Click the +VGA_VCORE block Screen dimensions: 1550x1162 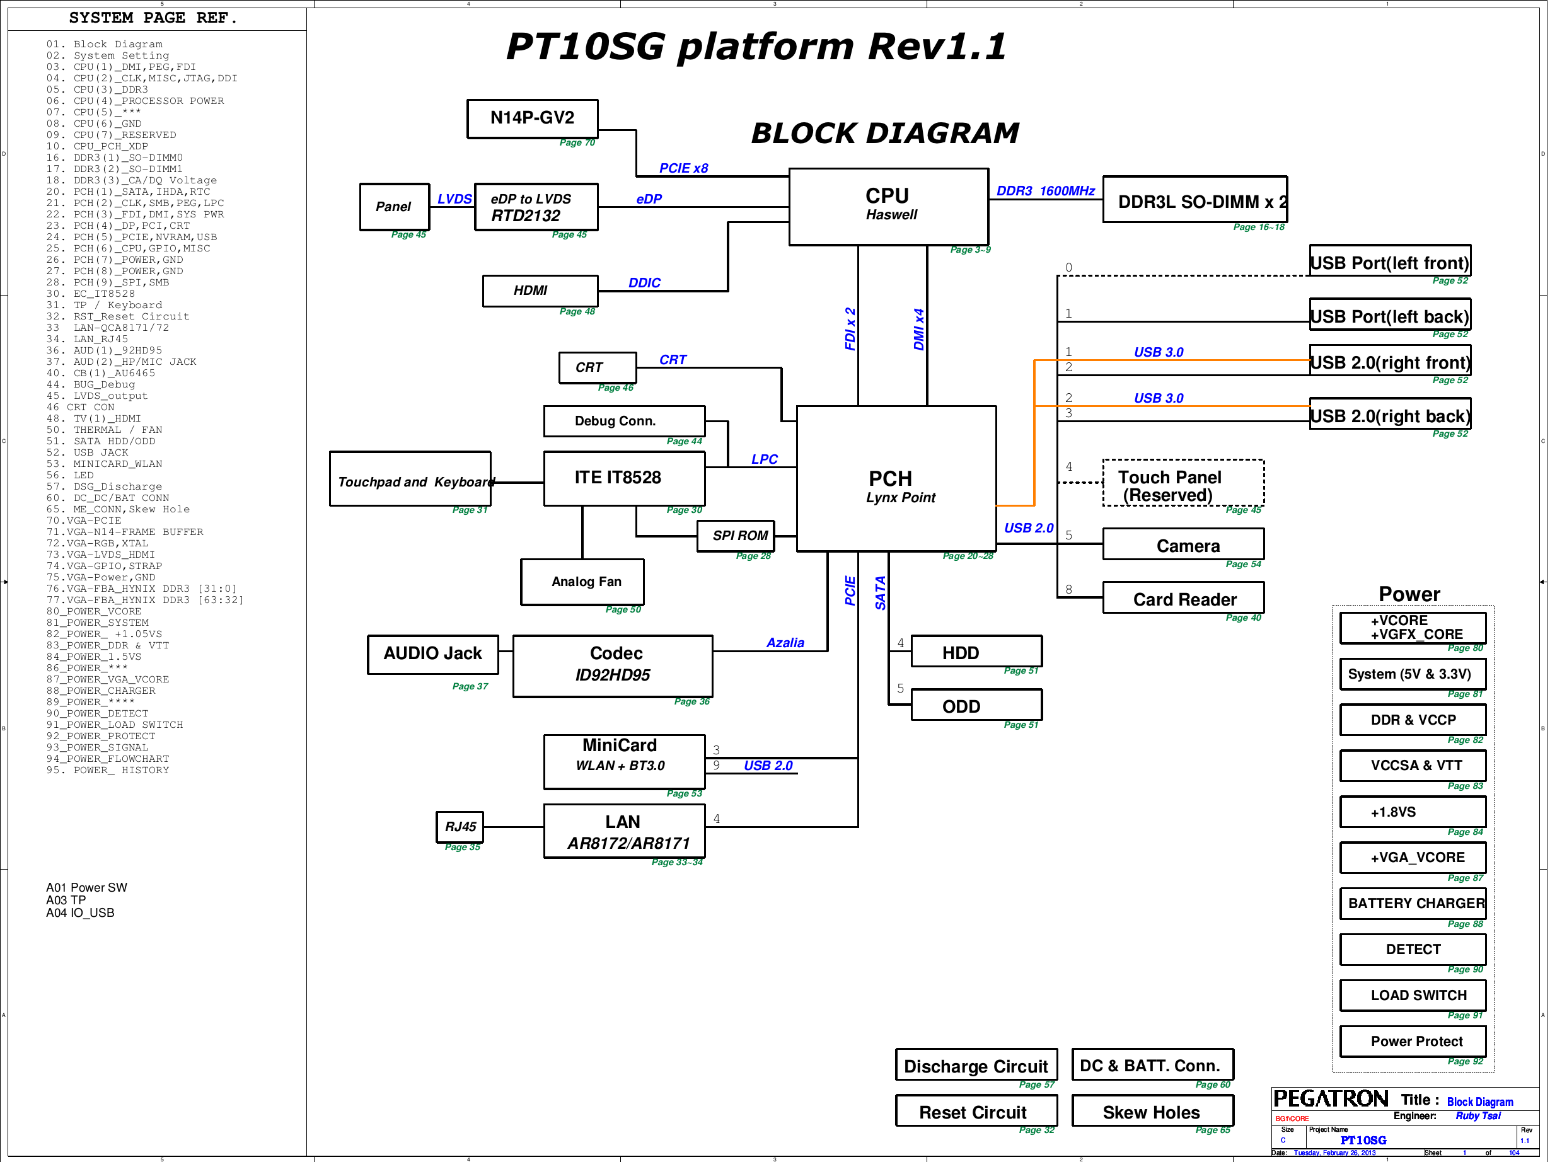pos(1413,857)
